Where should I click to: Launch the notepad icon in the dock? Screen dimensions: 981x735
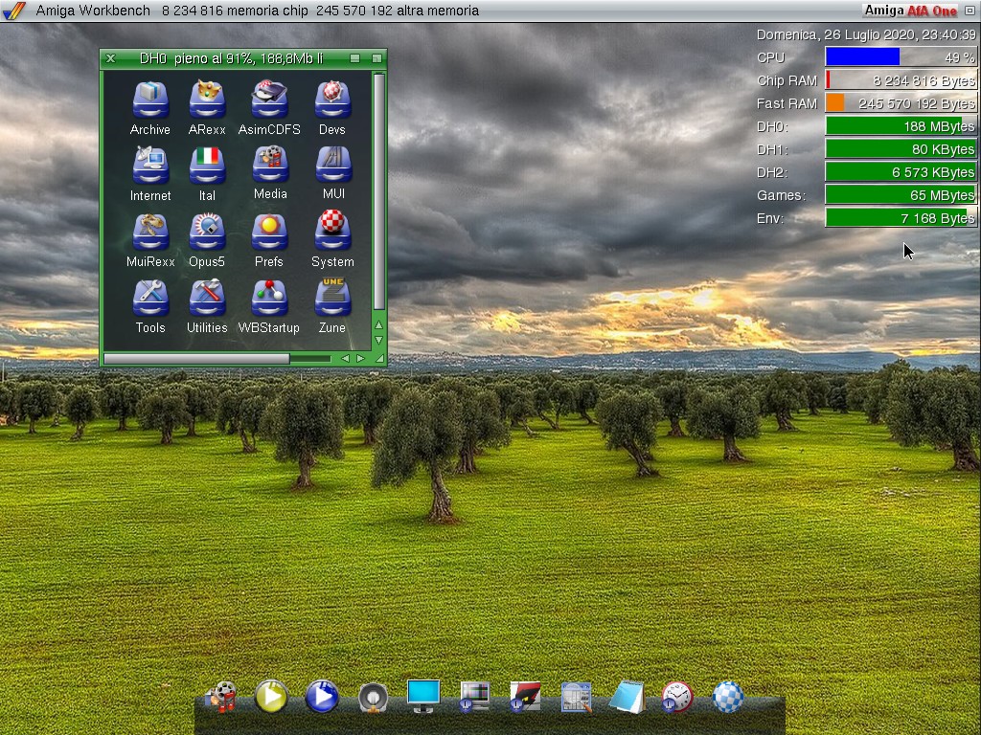(x=627, y=697)
